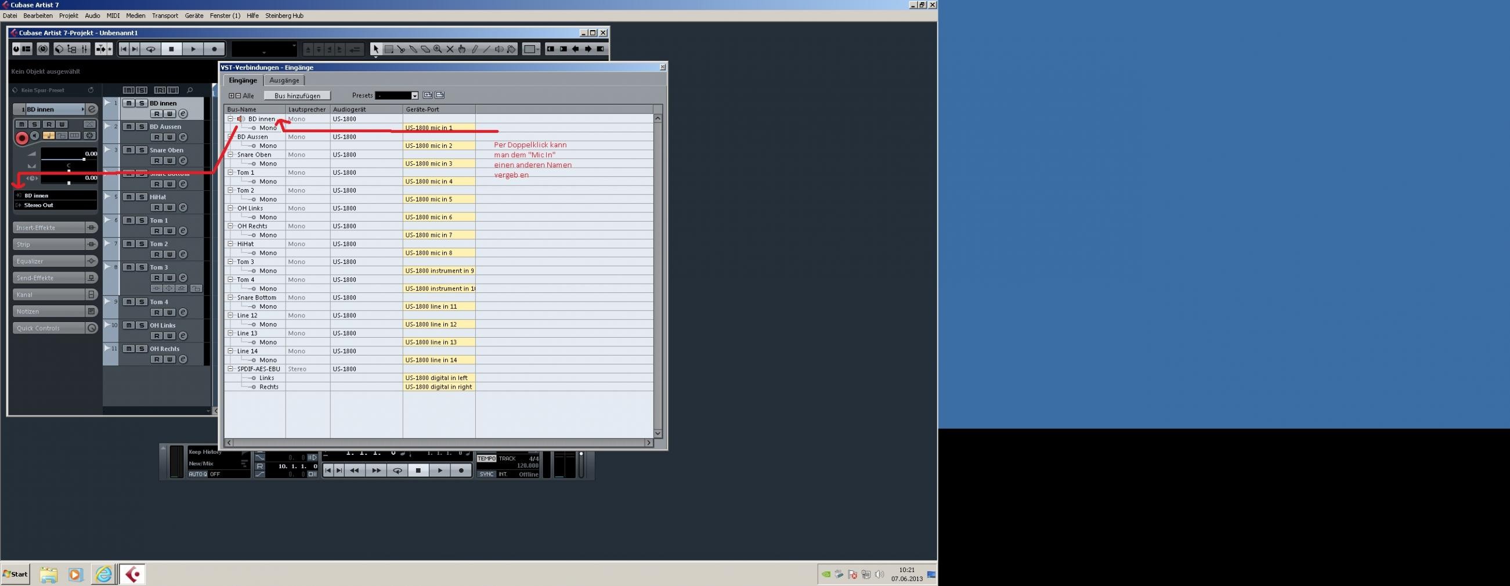Screen dimensions: 1510x586
Task: Expand all buses with plus Alle icon
Action: pos(232,96)
